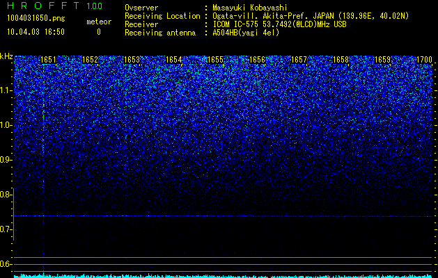
Task: Click the 1.1 kHz axis label
Action: (6, 90)
